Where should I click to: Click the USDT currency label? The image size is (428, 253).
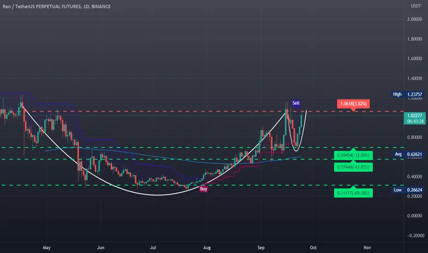click(416, 6)
